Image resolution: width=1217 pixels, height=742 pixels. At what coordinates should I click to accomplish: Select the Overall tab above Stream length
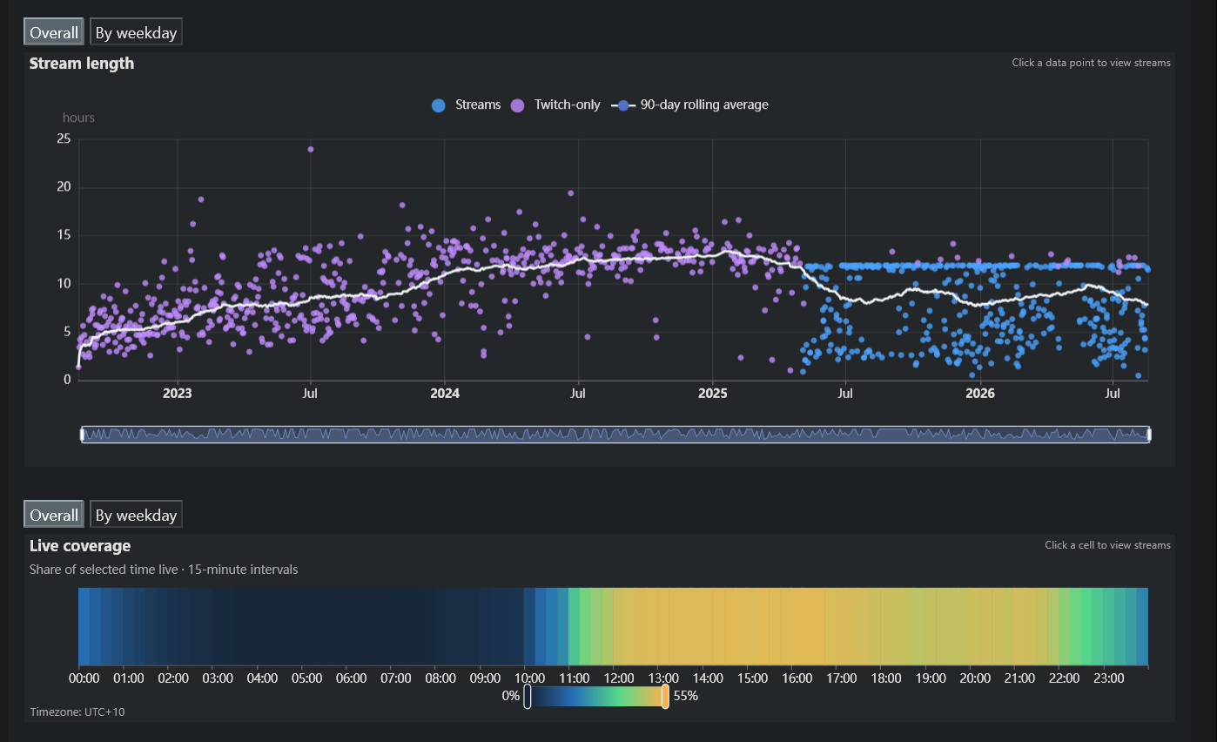coord(54,32)
